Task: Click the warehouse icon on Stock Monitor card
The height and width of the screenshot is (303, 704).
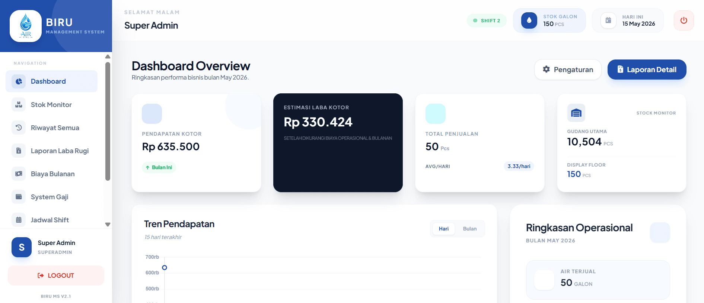Action: (x=576, y=113)
